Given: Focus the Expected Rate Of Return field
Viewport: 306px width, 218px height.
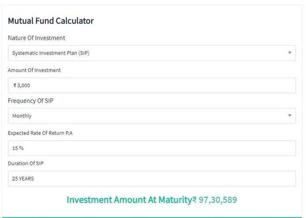Looking at the screenshot, I should click(152, 148).
